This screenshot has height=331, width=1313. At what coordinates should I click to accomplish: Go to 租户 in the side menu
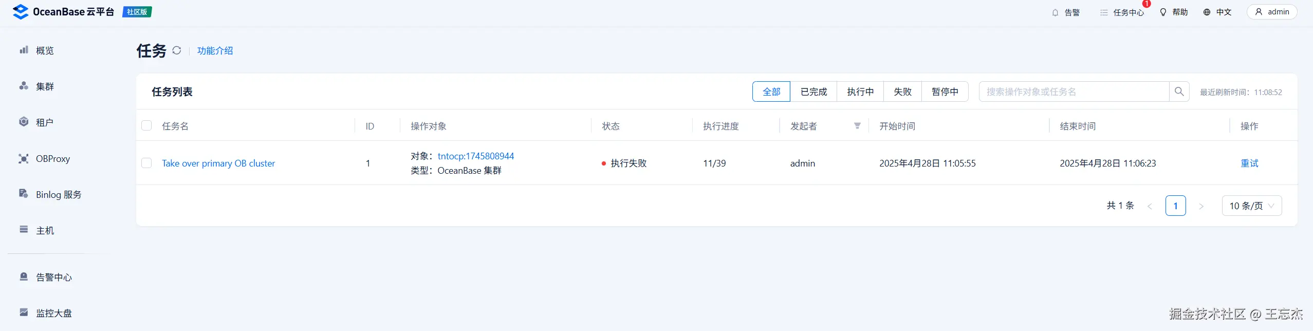45,122
